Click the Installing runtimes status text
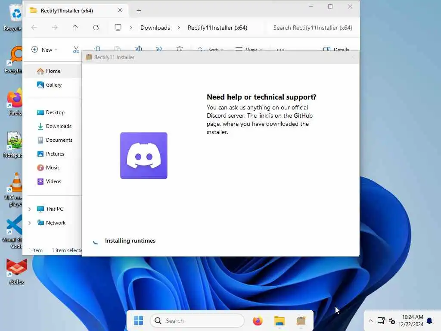Image resolution: width=441 pixels, height=331 pixels. pyautogui.click(x=130, y=240)
